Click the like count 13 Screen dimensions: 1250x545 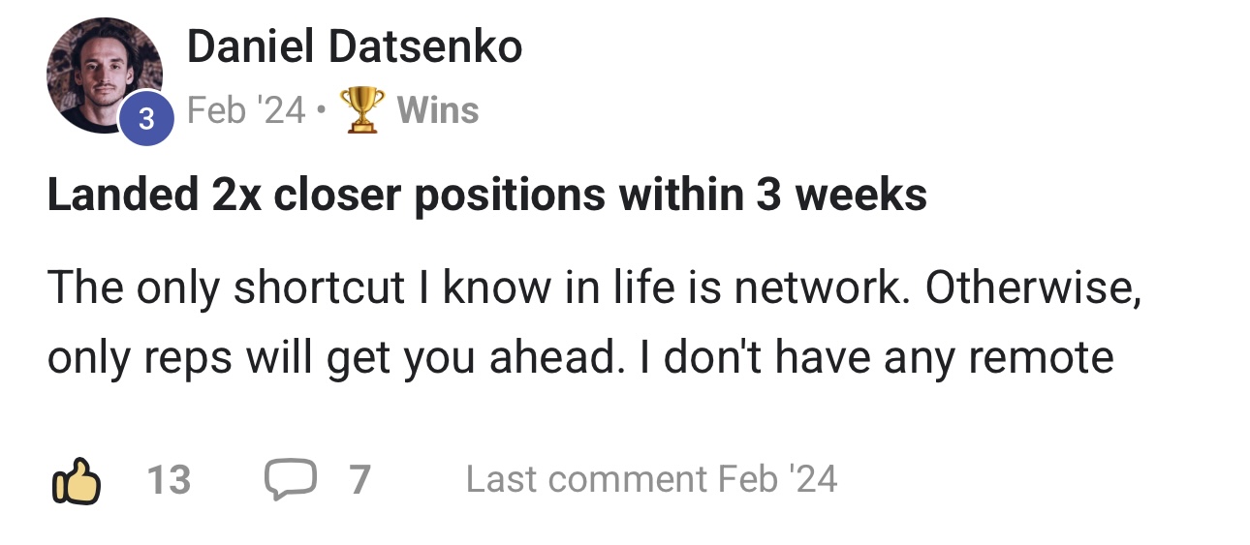(x=169, y=480)
